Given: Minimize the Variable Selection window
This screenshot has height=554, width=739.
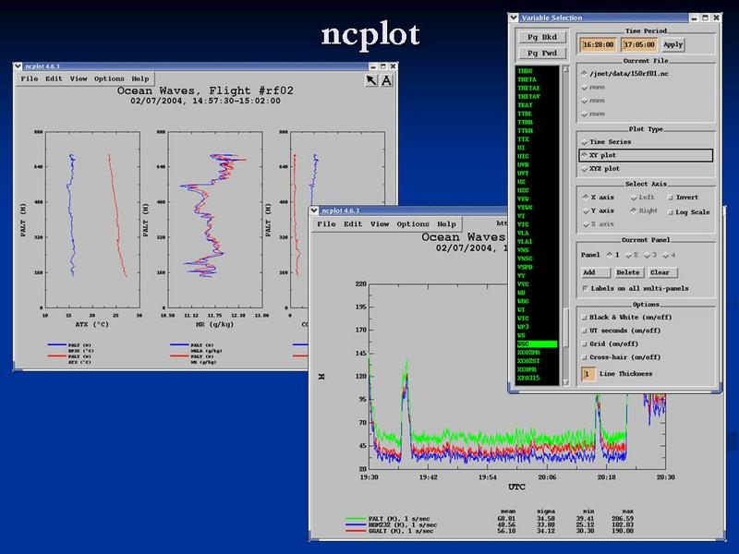Looking at the screenshot, I should tap(694, 18).
